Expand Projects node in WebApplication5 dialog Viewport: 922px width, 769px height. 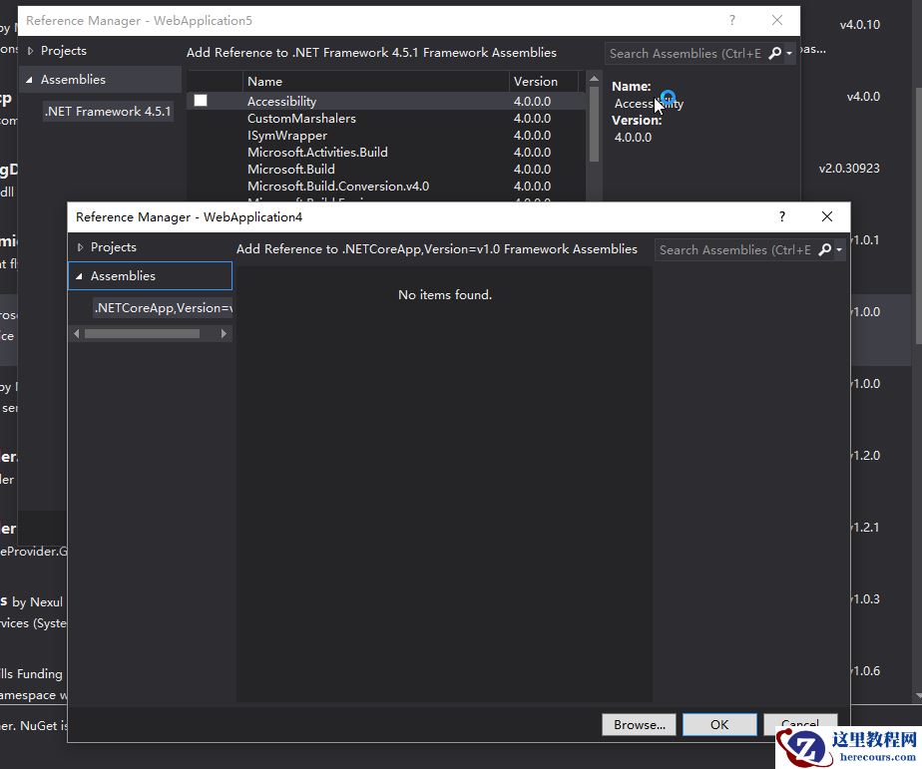(30, 51)
